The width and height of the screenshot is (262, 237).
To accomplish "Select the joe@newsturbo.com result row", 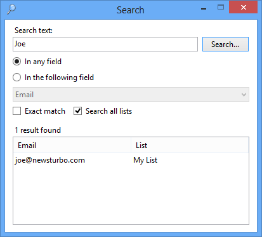I will point(131,160).
